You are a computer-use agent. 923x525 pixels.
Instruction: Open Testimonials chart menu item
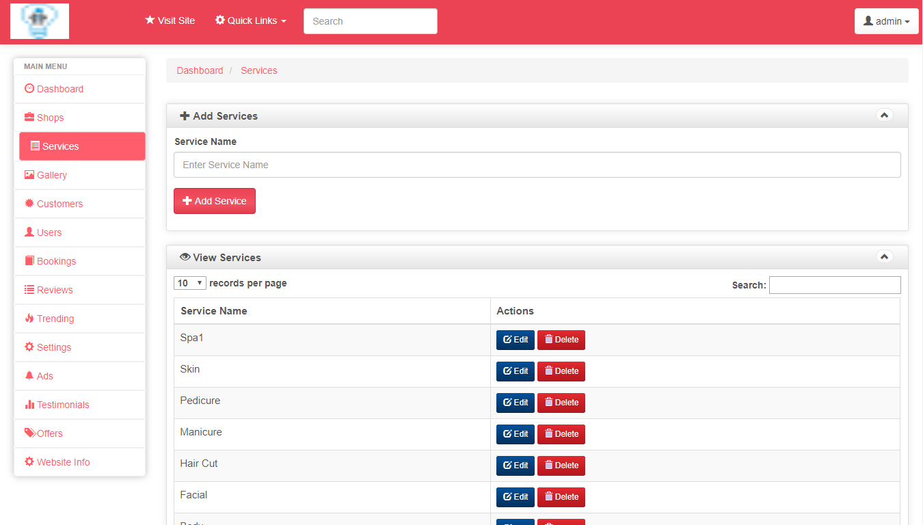click(x=63, y=405)
